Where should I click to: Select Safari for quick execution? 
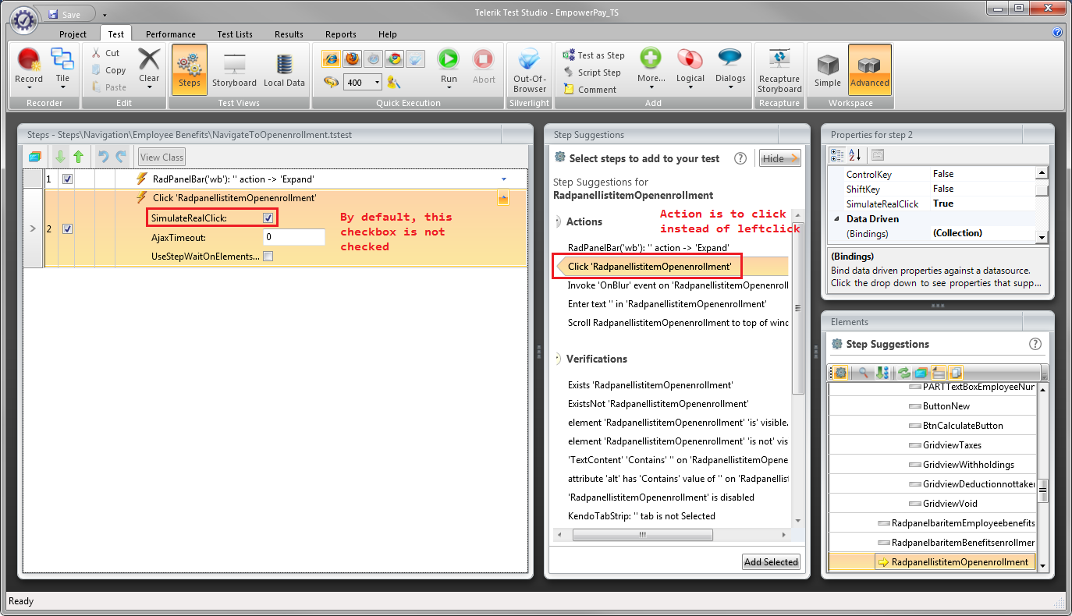[x=374, y=58]
